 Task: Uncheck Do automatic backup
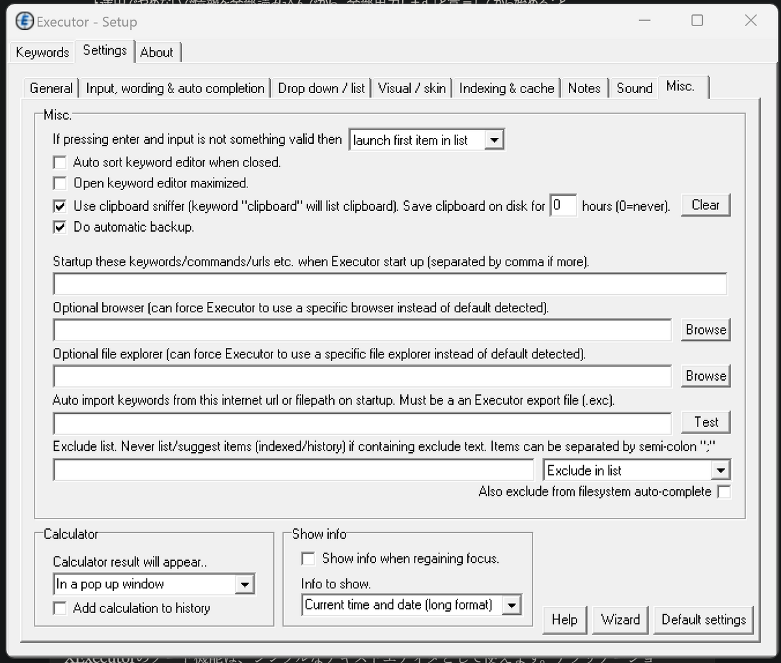point(60,226)
